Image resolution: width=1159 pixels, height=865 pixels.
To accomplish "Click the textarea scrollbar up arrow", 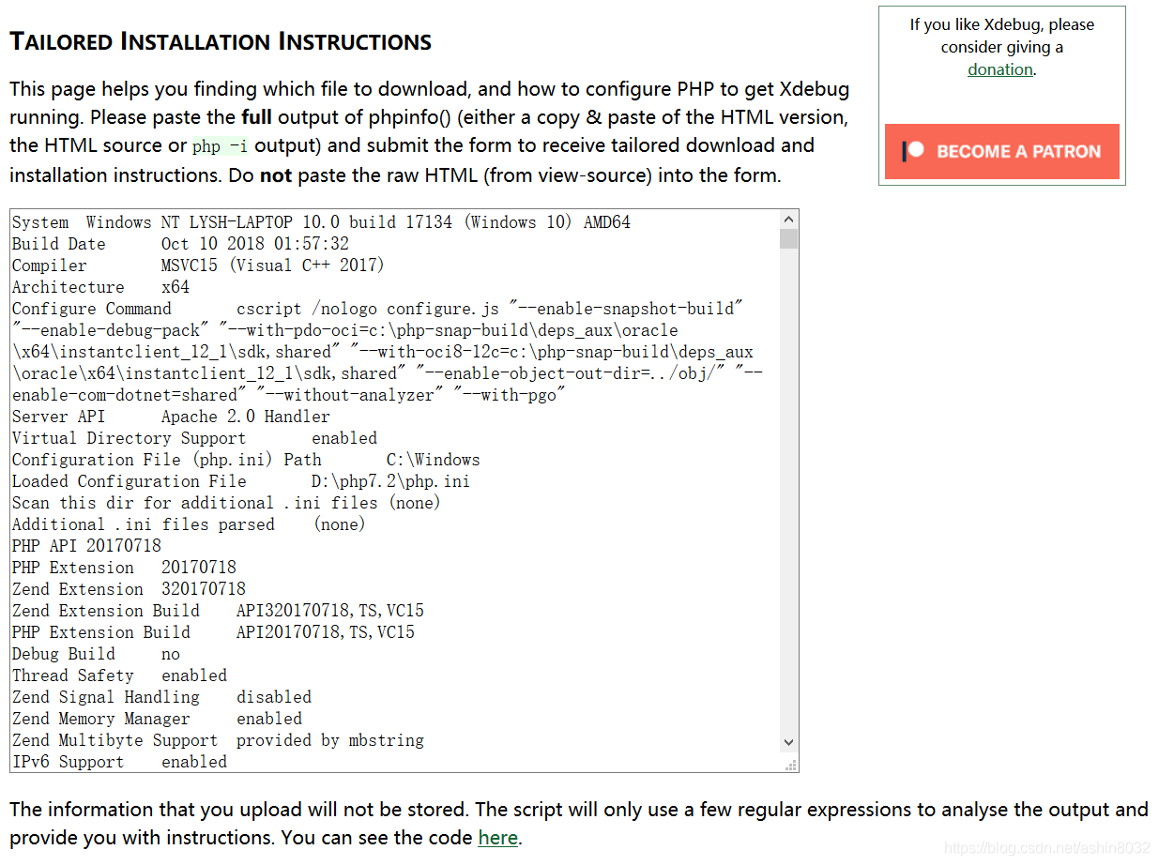I will point(788,219).
